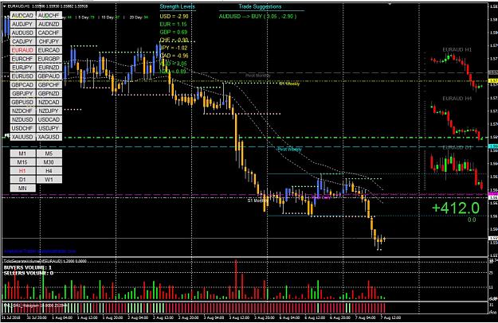This screenshot has width=498, height=323.
Task: Click the SELLERS VOLUME: 0 label
Action: click(28, 273)
